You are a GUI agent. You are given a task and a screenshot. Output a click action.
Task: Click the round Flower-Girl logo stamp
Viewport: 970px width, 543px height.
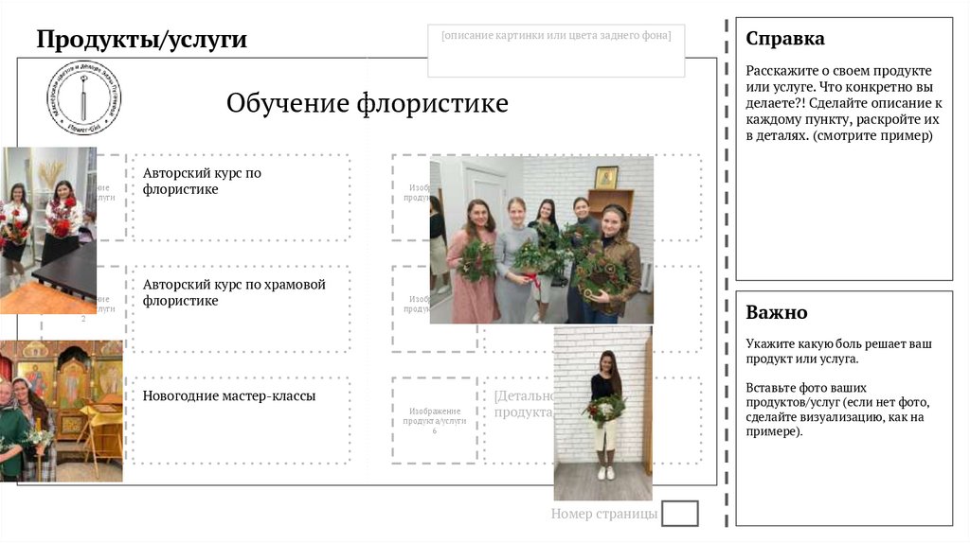(x=83, y=97)
